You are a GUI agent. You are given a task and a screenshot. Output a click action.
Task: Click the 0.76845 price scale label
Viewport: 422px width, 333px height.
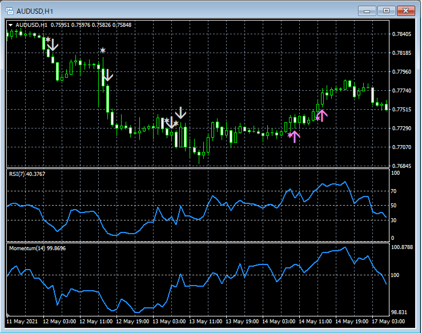[401, 166]
